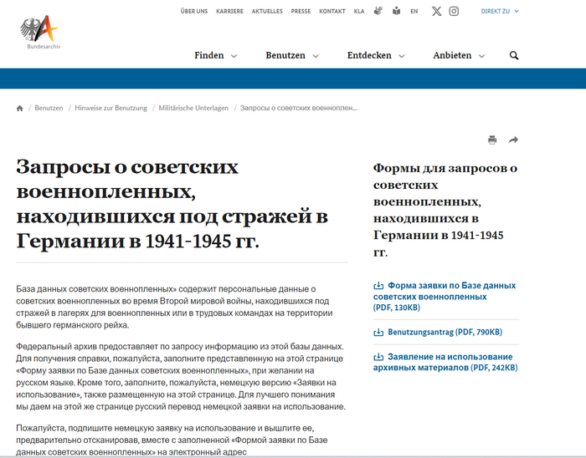
Task: Go to Hinweise zur Benutzung breadcrumb
Action: [111, 108]
